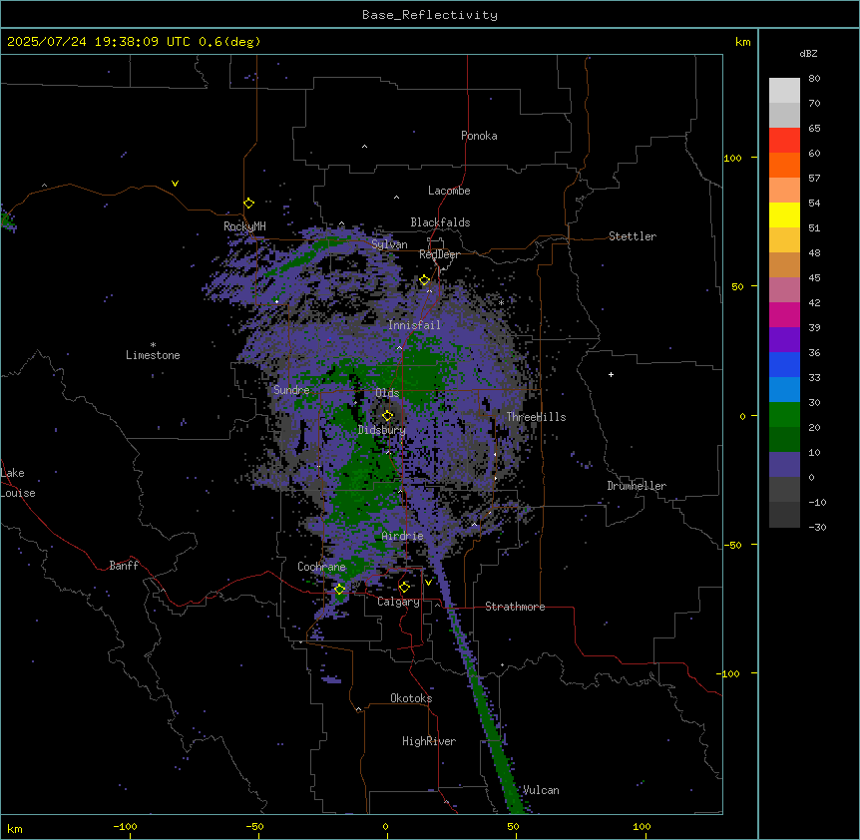This screenshot has width=860, height=840.
Task: Click the Banff label
Action: pyautogui.click(x=124, y=566)
